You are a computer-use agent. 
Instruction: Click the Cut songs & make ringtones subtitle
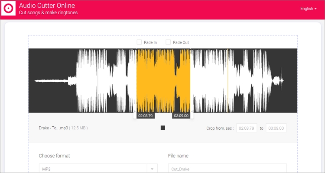pyautogui.click(x=48, y=13)
